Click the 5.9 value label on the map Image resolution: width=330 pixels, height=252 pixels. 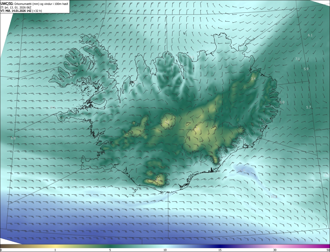(x=306, y=69)
